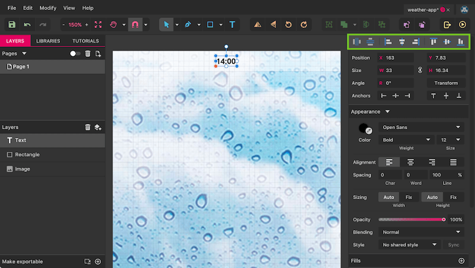This screenshot has width=475, height=268.
Task: Select the Pen tool
Action: [x=188, y=24]
